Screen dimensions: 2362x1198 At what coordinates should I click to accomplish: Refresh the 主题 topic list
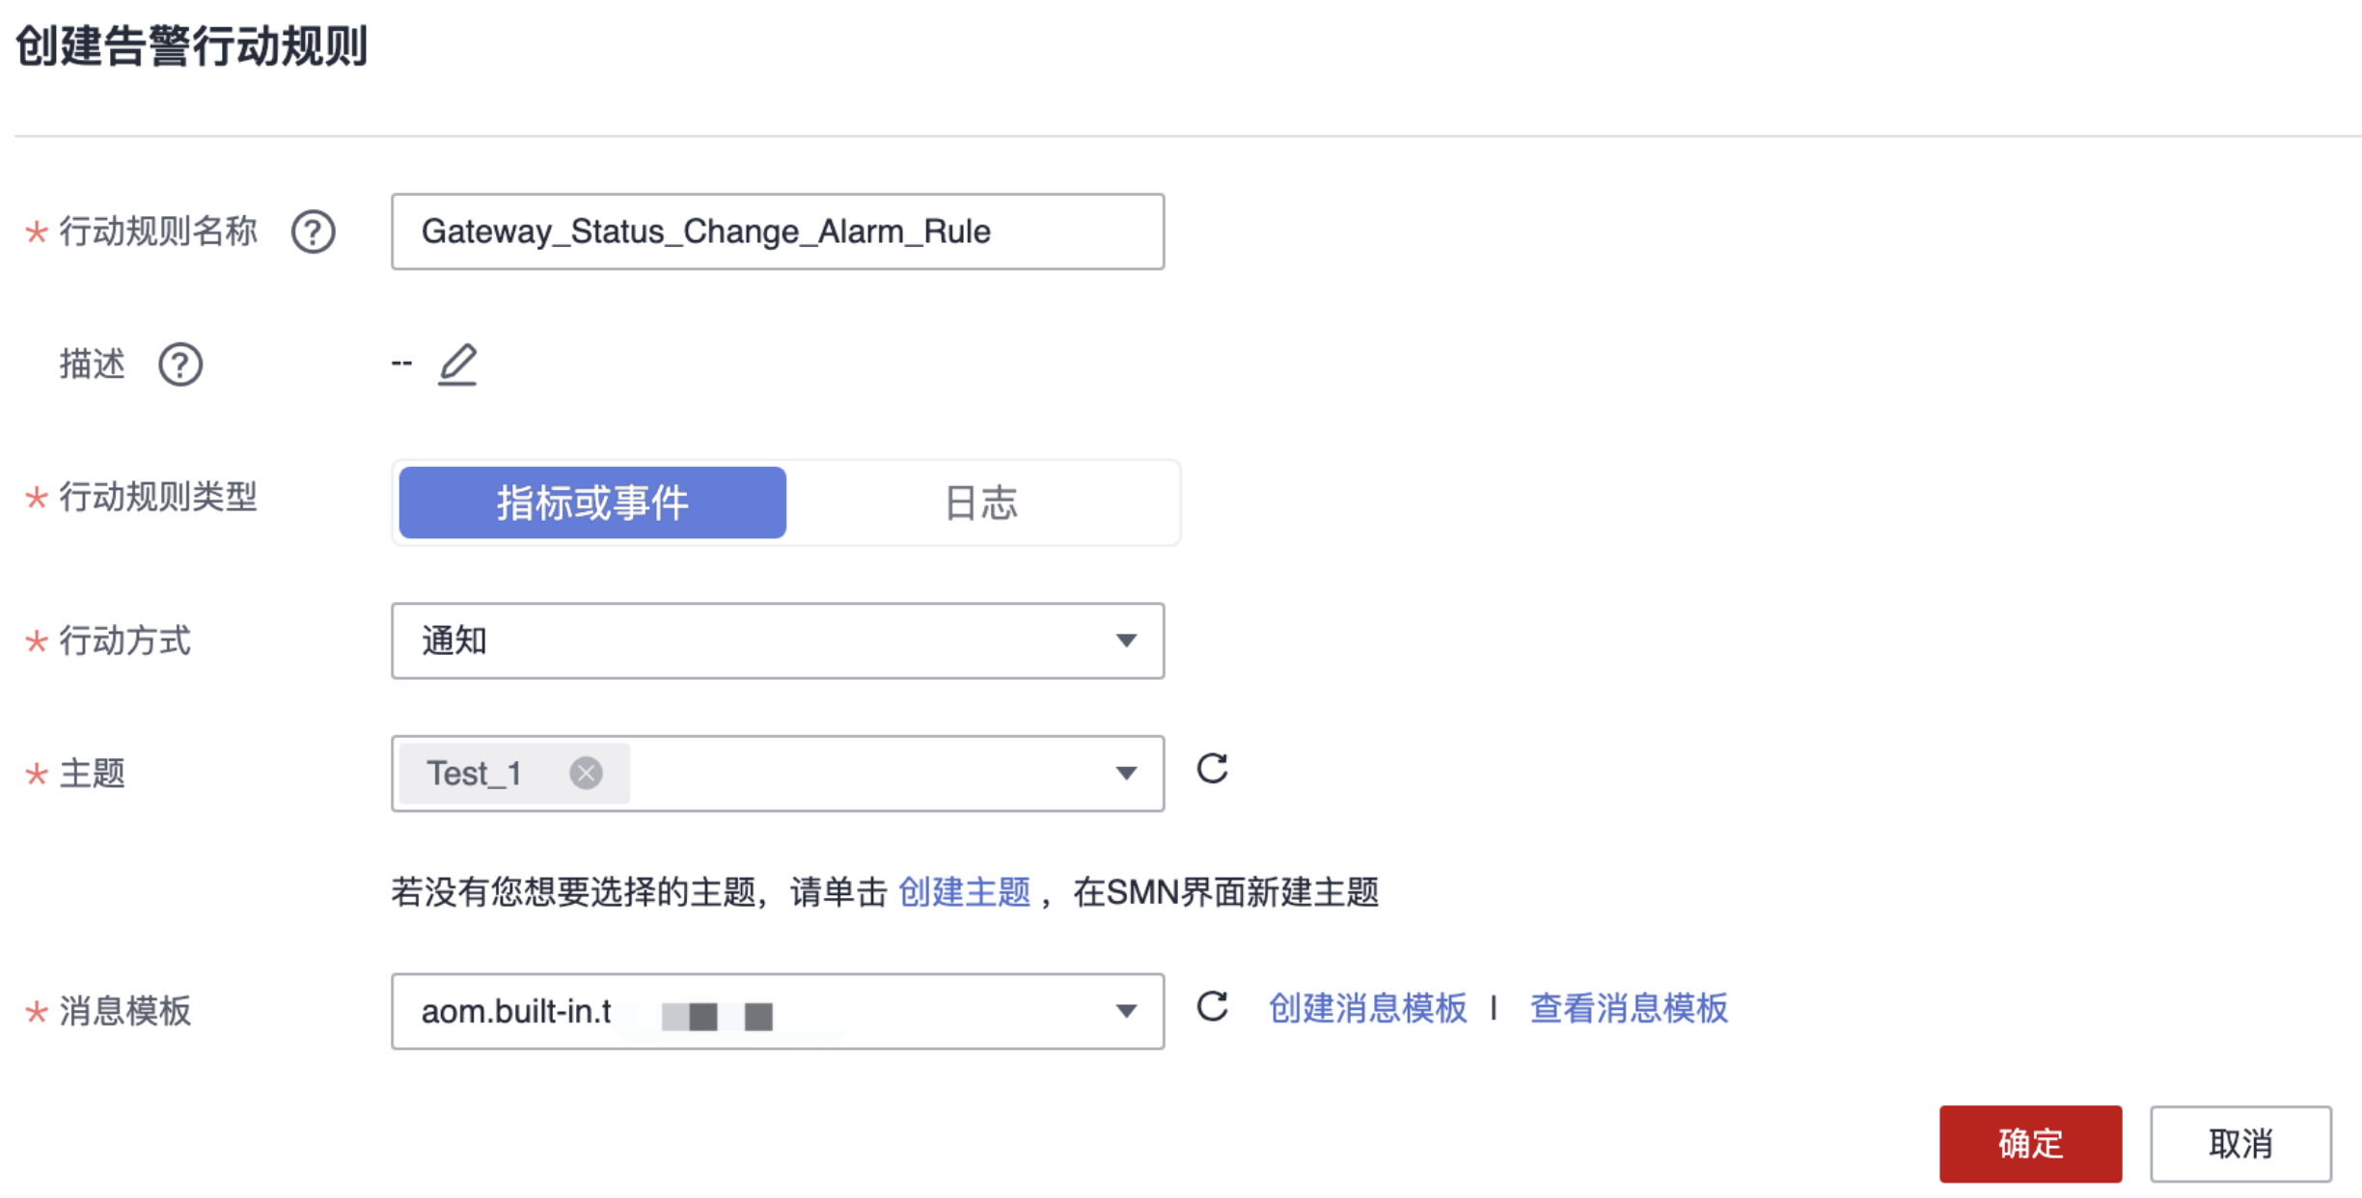tap(1212, 769)
